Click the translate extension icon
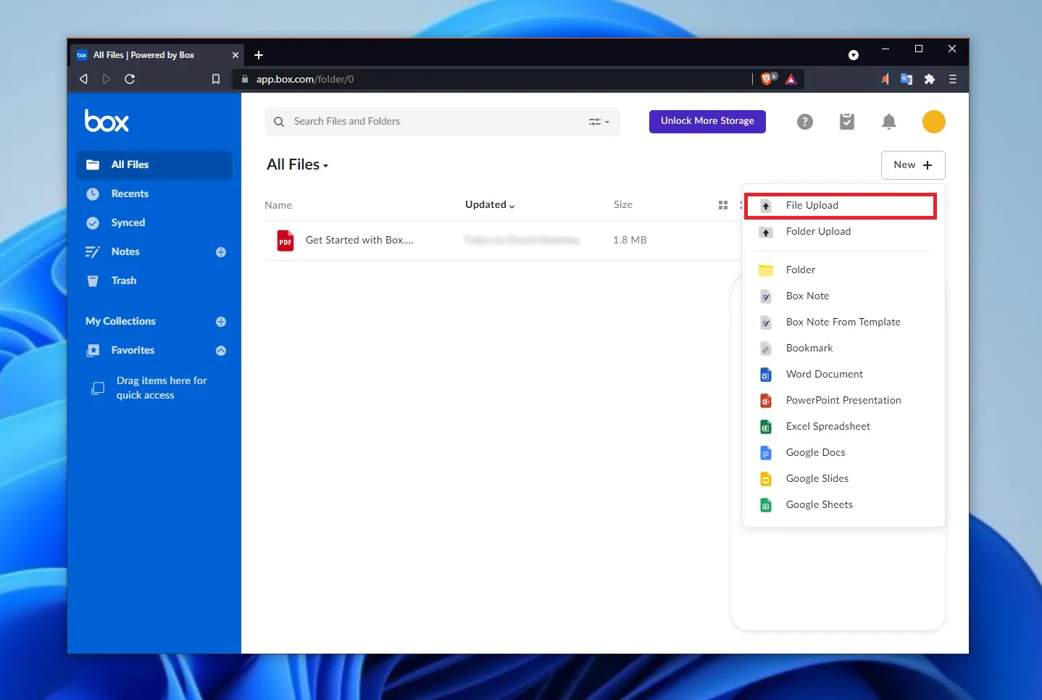This screenshot has width=1042, height=700. tap(906, 79)
